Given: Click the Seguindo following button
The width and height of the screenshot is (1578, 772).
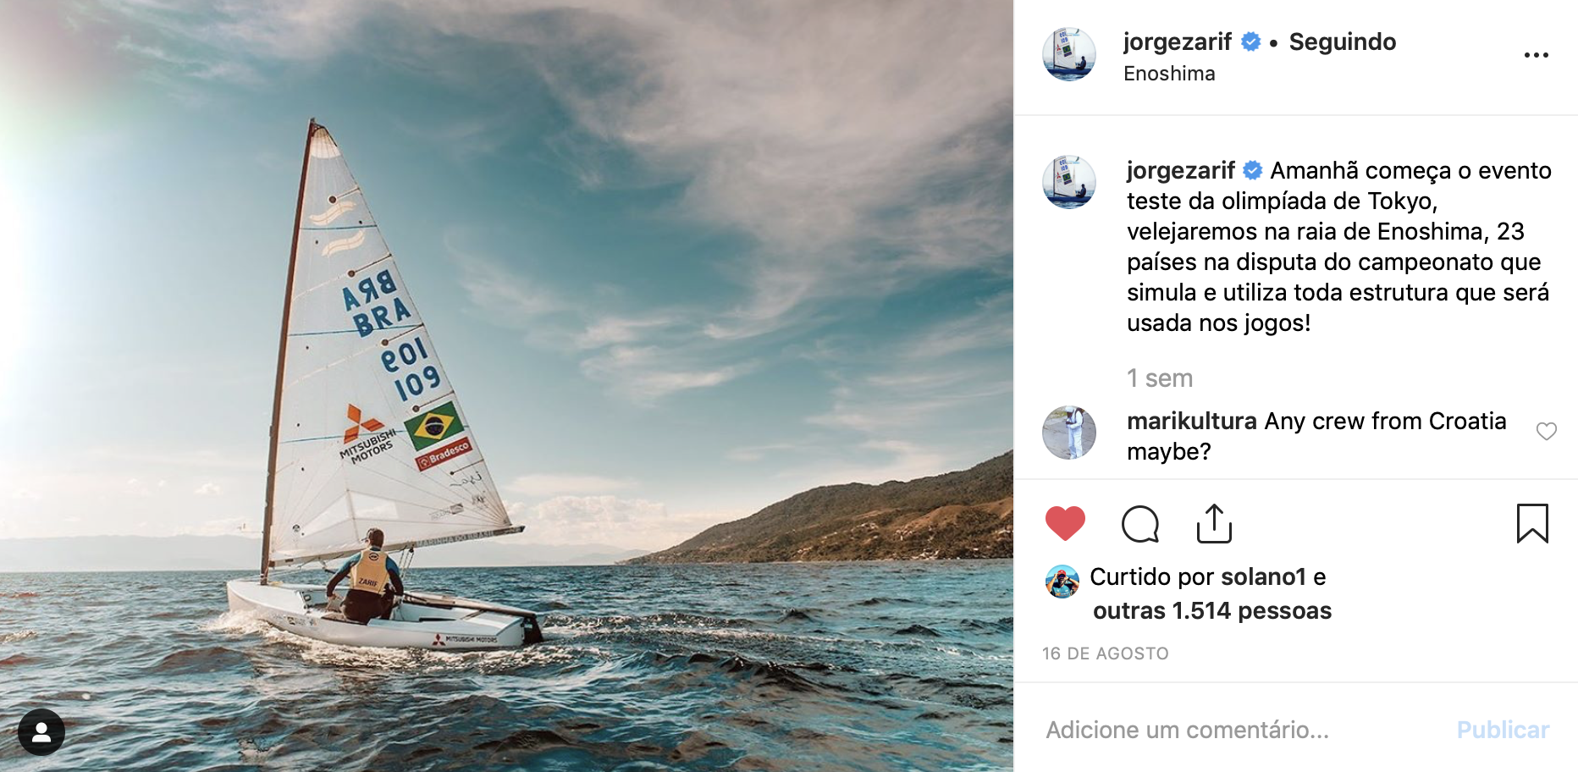Looking at the screenshot, I should (1343, 41).
